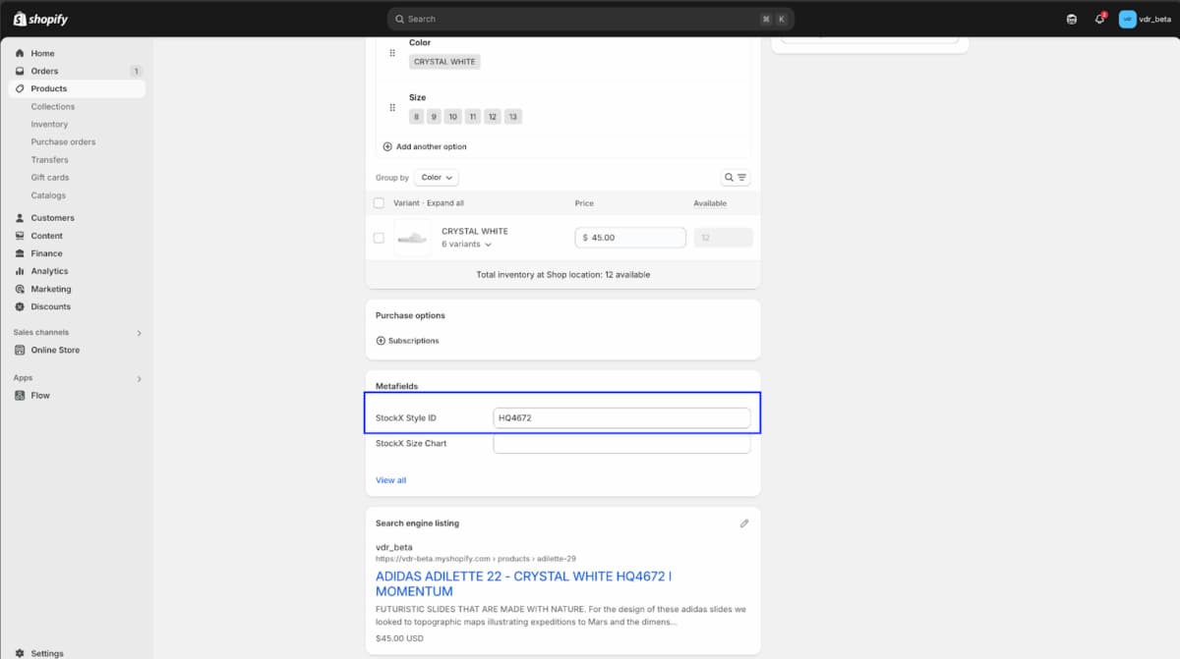
Task: Click the Content icon in the sidebar
Action: tap(20, 236)
